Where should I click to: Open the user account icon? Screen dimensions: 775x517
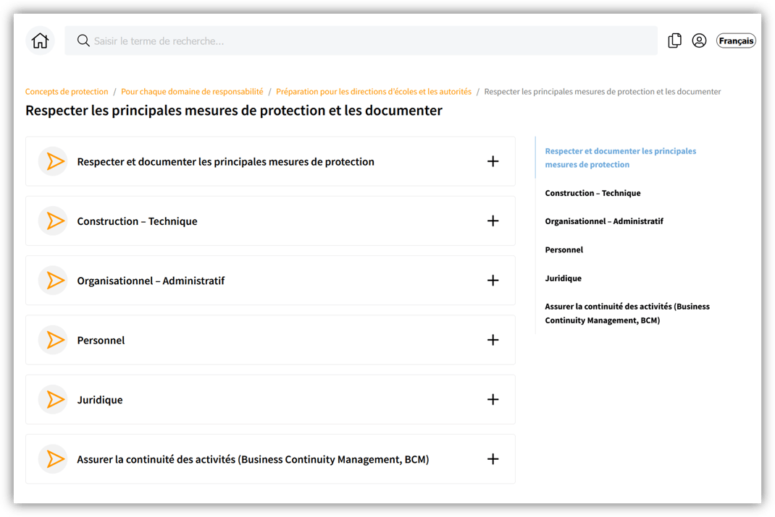[699, 40]
